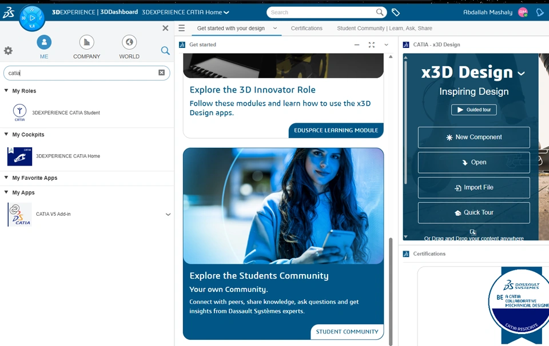Start the Guided tour
This screenshot has width=549, height=346.
tap(474, 110)
